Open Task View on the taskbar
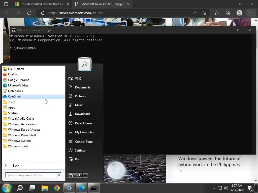The image size is (258, 193). 32,188
